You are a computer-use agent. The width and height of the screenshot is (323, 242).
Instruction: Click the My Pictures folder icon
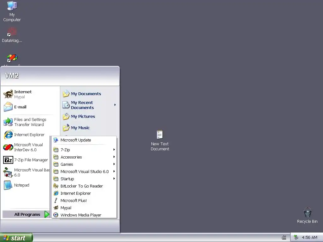(x=66, y=117)
